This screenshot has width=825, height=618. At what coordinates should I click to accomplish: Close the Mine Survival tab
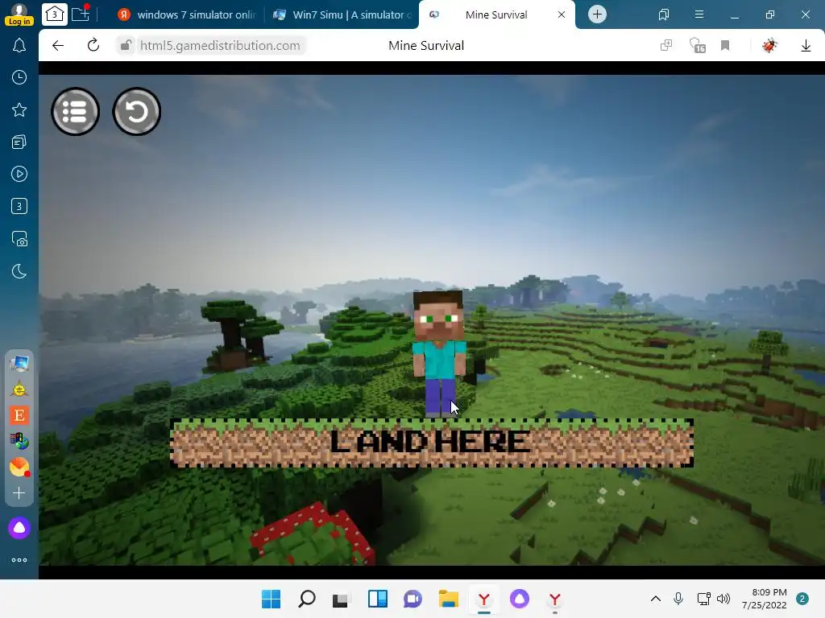[x=562, y=14]
